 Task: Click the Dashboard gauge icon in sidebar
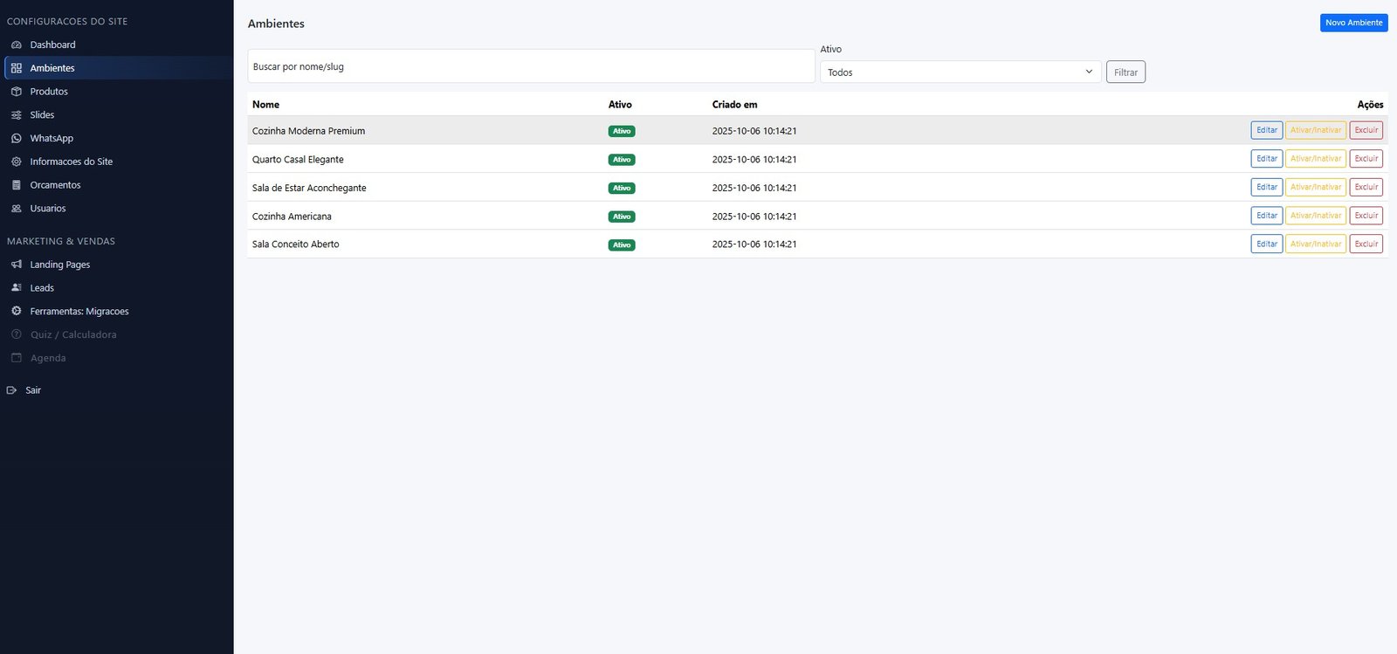tap(16, 45)
